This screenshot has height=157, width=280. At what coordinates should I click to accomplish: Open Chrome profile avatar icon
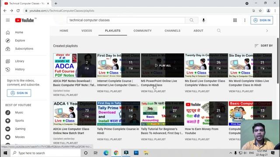[x=268, y=10]
